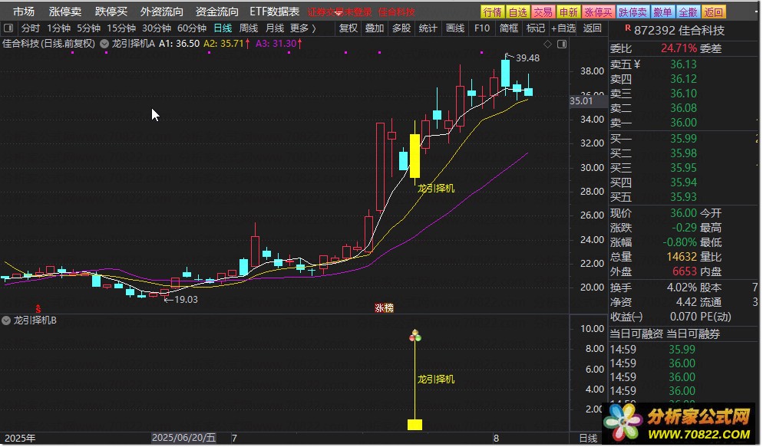The width and height of the screenshot is (763, 447).
Task: Click the diamond icon above the chart
Action: tap(548, 44)
